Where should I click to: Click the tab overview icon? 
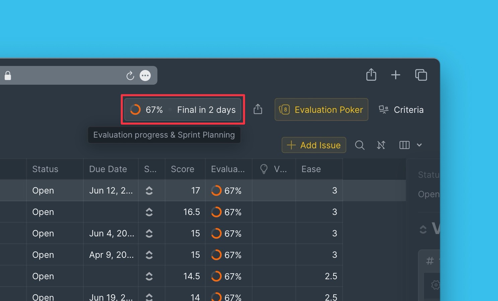[x=421, y=75]
